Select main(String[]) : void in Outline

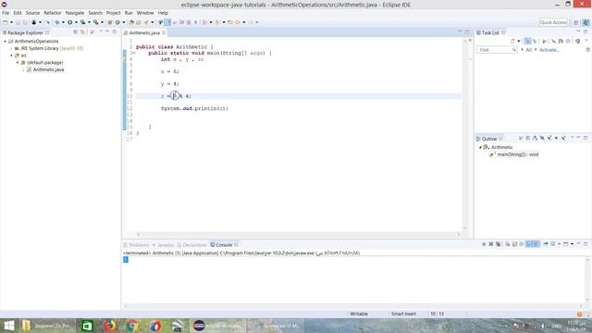[x=518, y=154]
